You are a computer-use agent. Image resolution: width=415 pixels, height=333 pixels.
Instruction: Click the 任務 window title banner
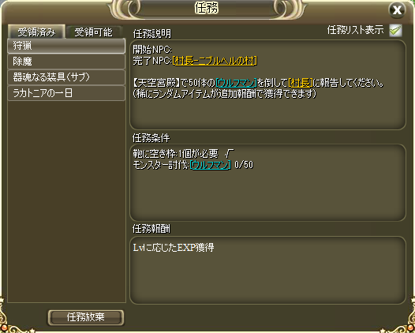tap(207, 8)
